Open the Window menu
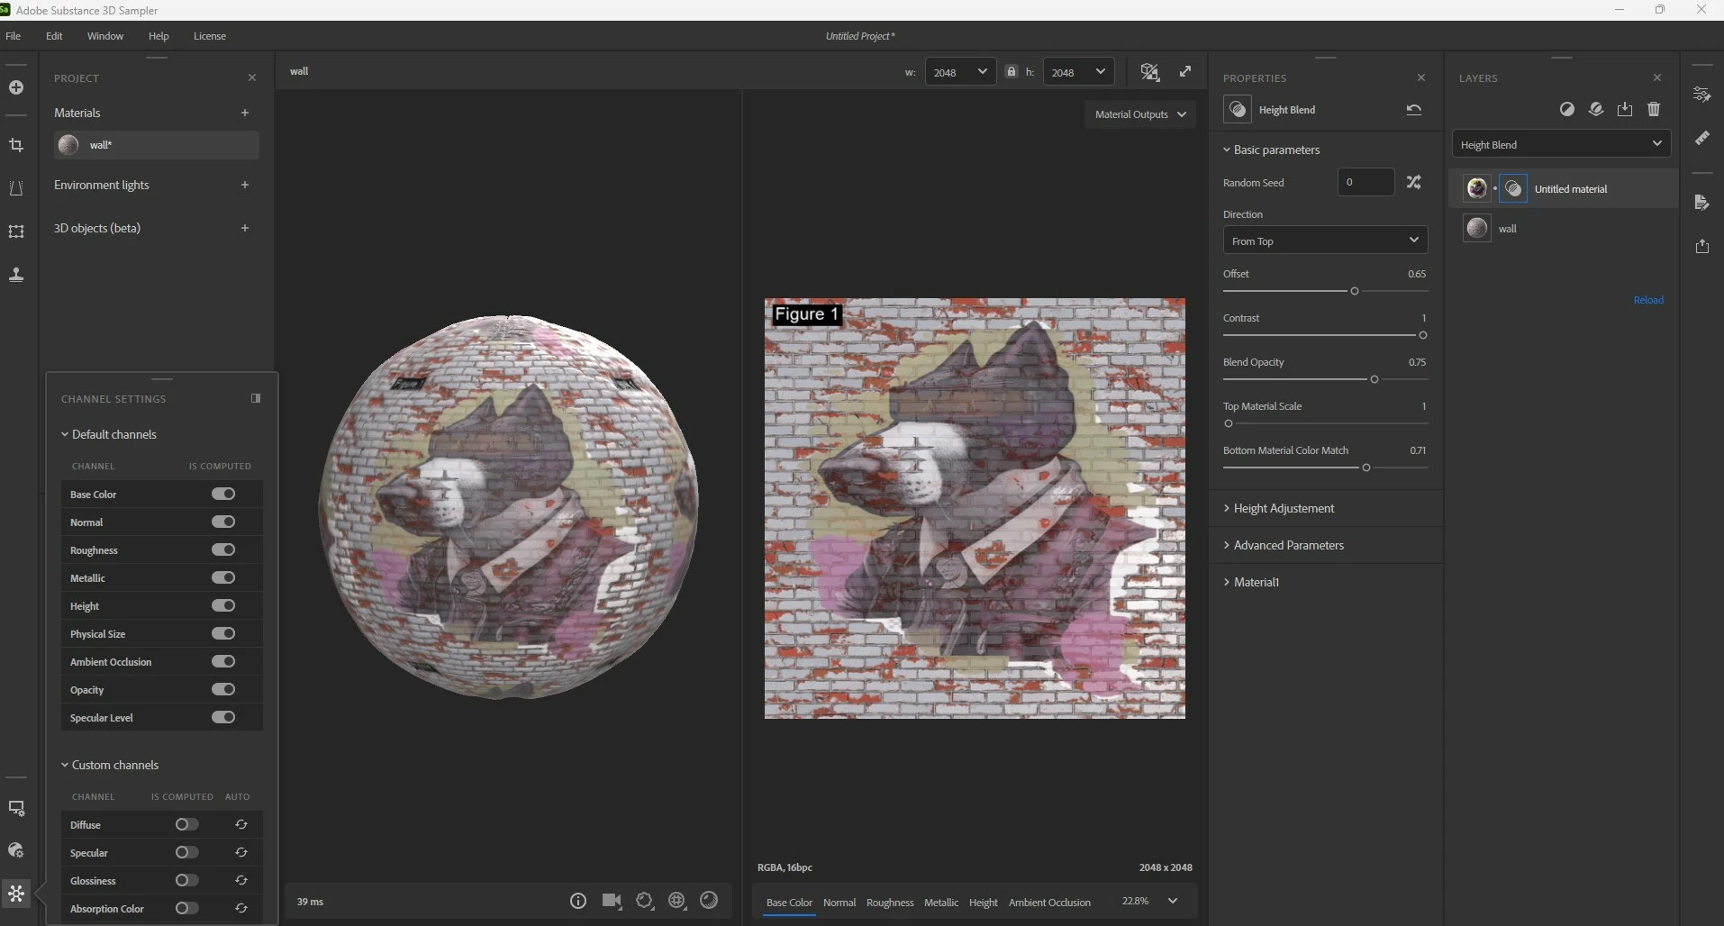Image resolution: width=1724 pixels, height=926 pixels. 105,36
